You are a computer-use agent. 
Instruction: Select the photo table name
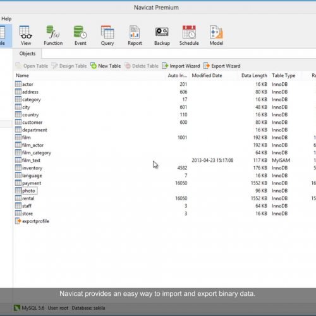click(x=28, y=191)
